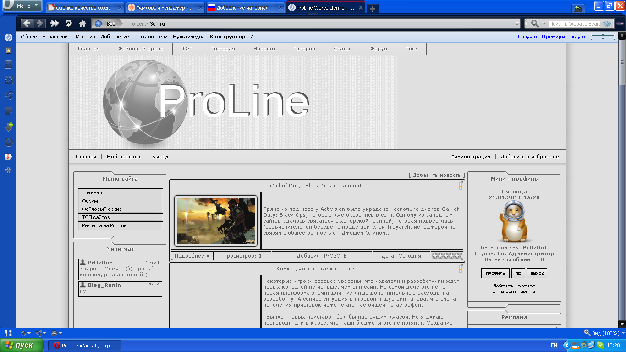Reload the page with the refresh icon
Image resolution: width=626 pixels, height=352 pixels.
coord(69,23)
